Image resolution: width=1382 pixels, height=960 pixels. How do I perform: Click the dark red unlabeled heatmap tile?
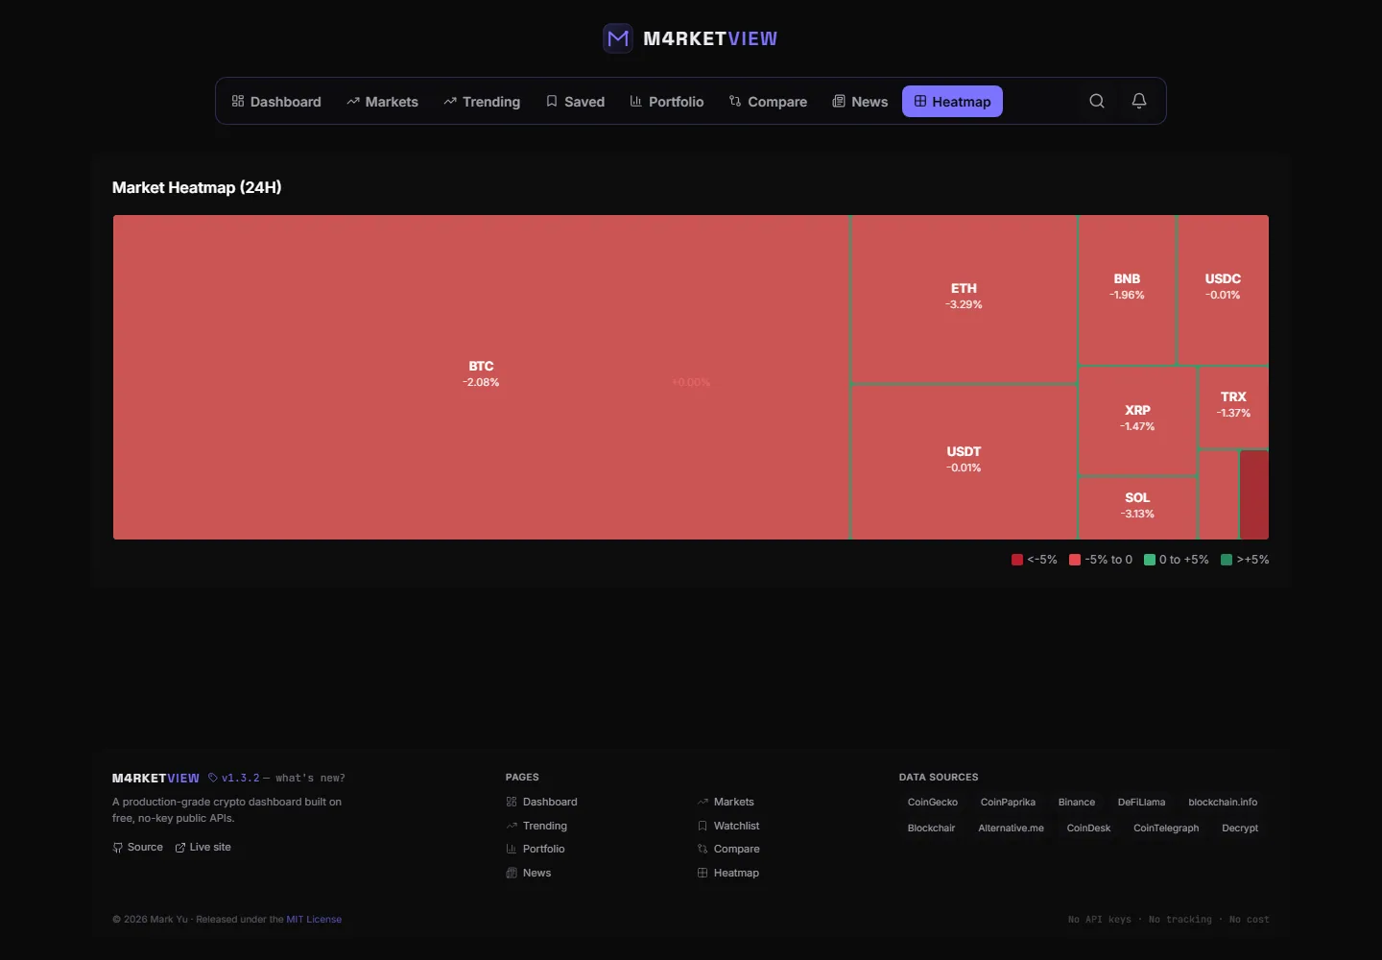(x=1254, y=495)
